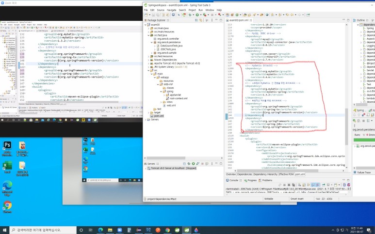Open Chrome desktop shortcut
375x234 pixels.
7,207
